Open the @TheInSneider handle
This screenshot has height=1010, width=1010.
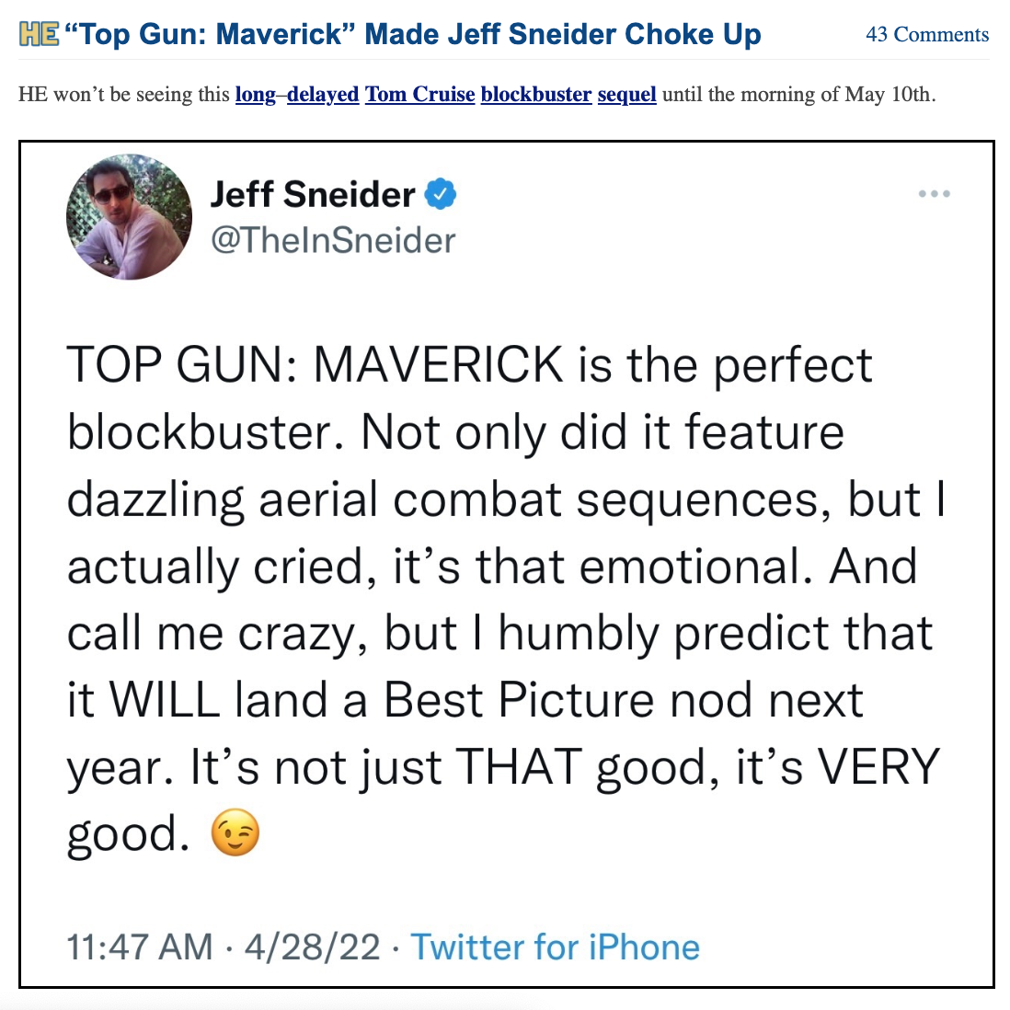[333, 241]
